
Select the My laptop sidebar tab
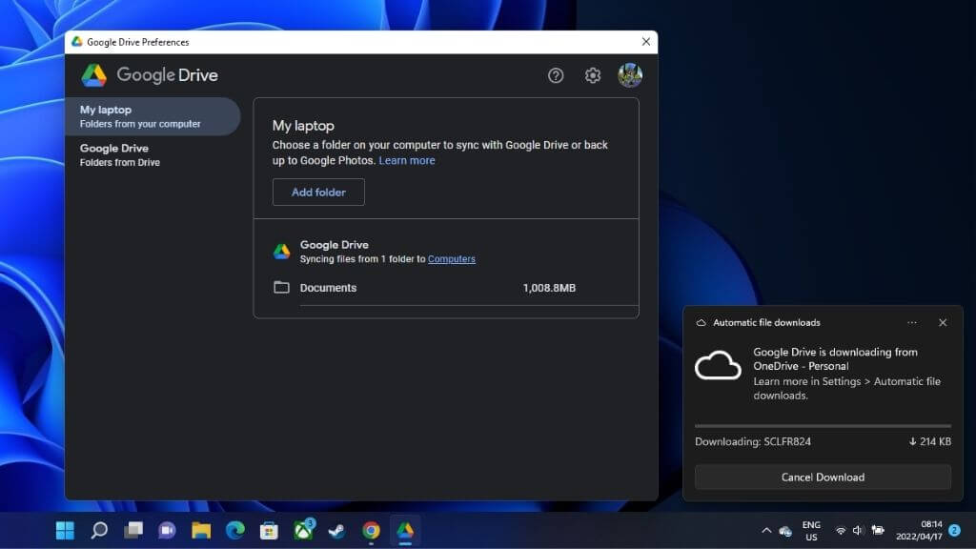pos(152,116)
